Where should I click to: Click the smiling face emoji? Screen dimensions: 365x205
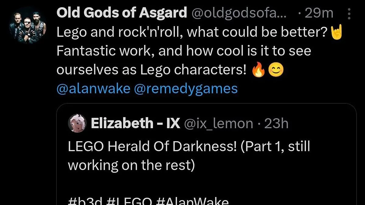276,70
